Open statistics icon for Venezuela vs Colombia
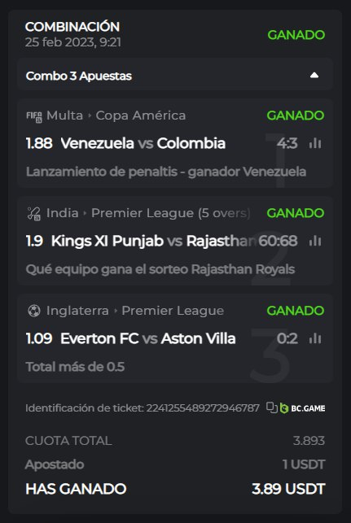The width and height of the screenshot is (351, 523). tap(315, 143)
